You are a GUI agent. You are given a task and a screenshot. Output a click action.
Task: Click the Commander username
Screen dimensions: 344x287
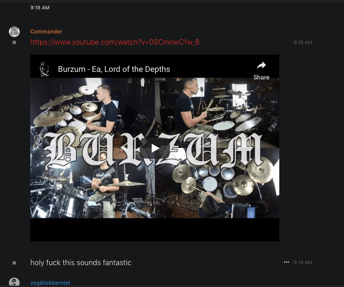click(46, 32)
